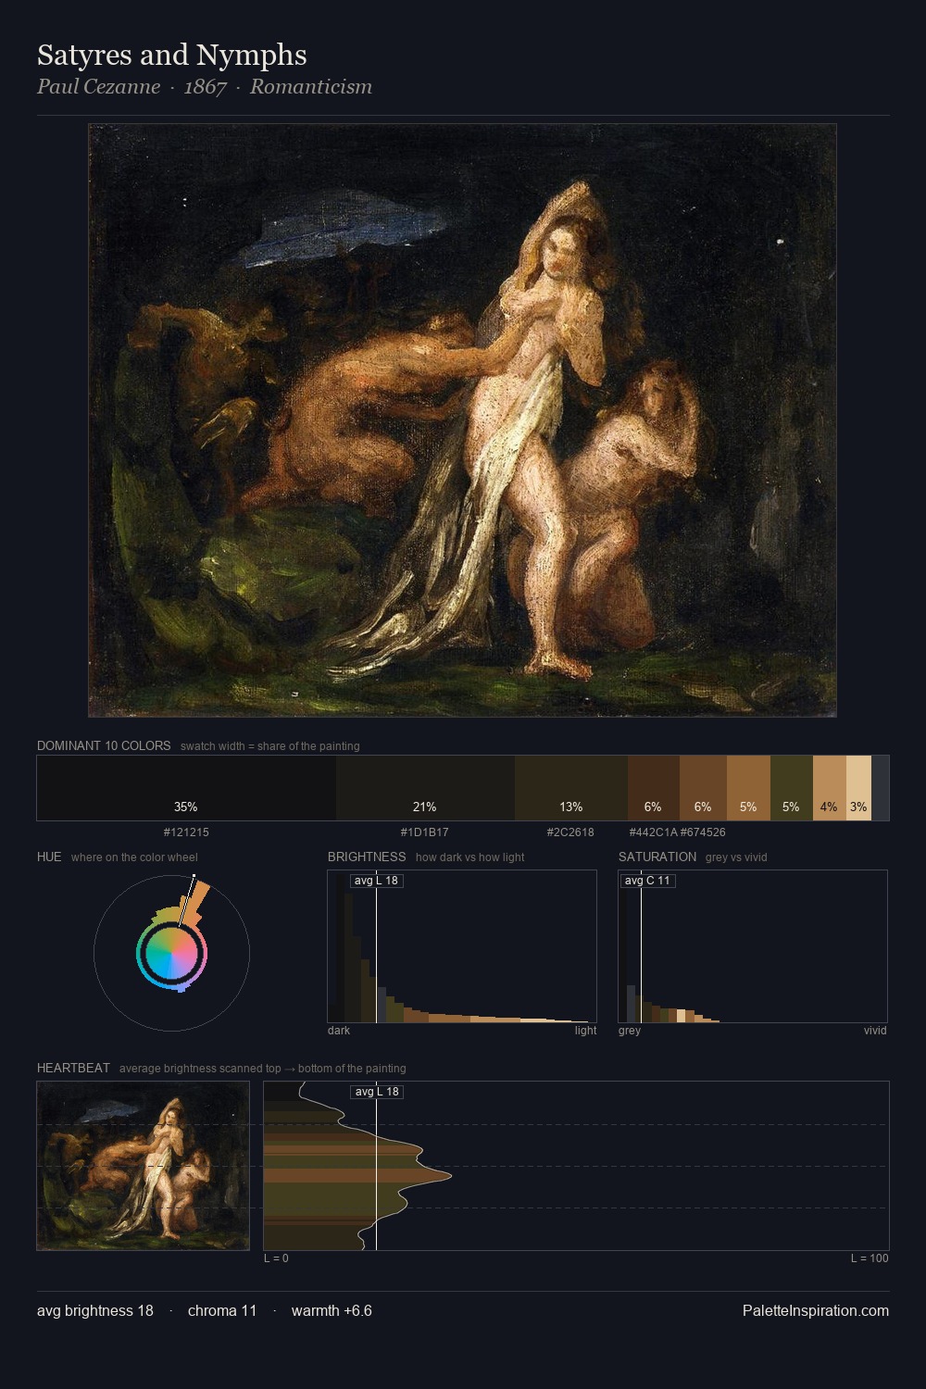
Task: Click the 5% olive green swatch
Action: (x=792, y=788)
